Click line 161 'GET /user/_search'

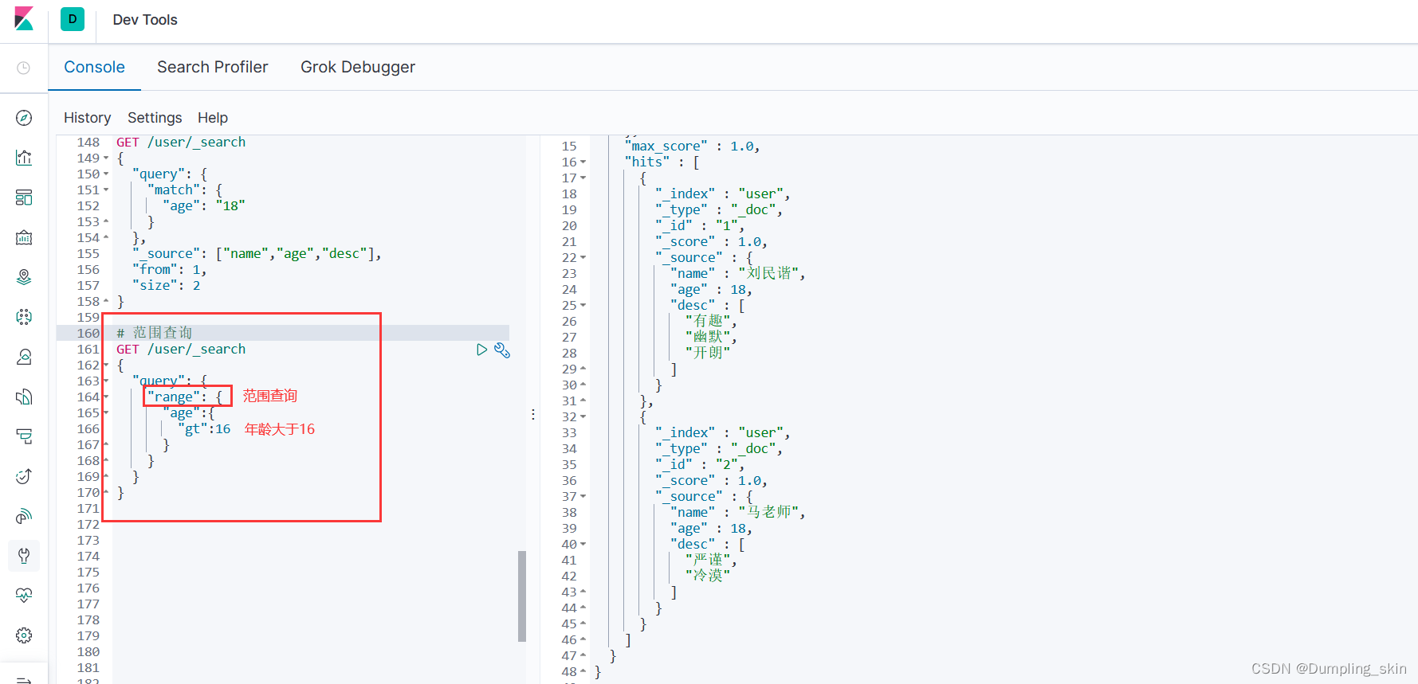coord(181,349)
